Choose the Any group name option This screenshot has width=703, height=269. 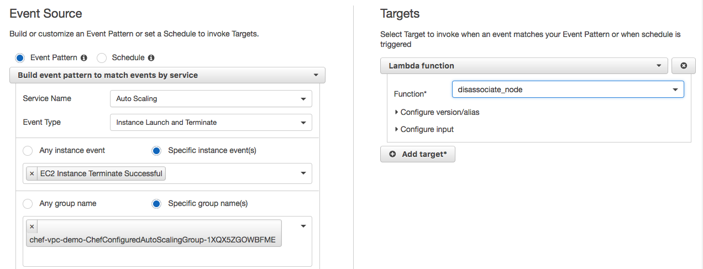[x=28, y=203]
